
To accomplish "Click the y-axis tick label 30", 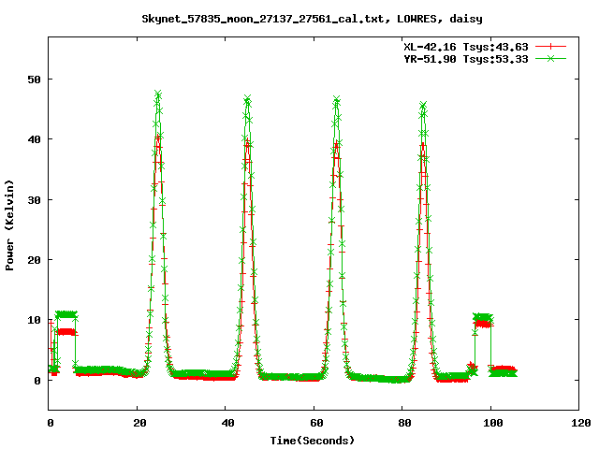I will [34, 200].
